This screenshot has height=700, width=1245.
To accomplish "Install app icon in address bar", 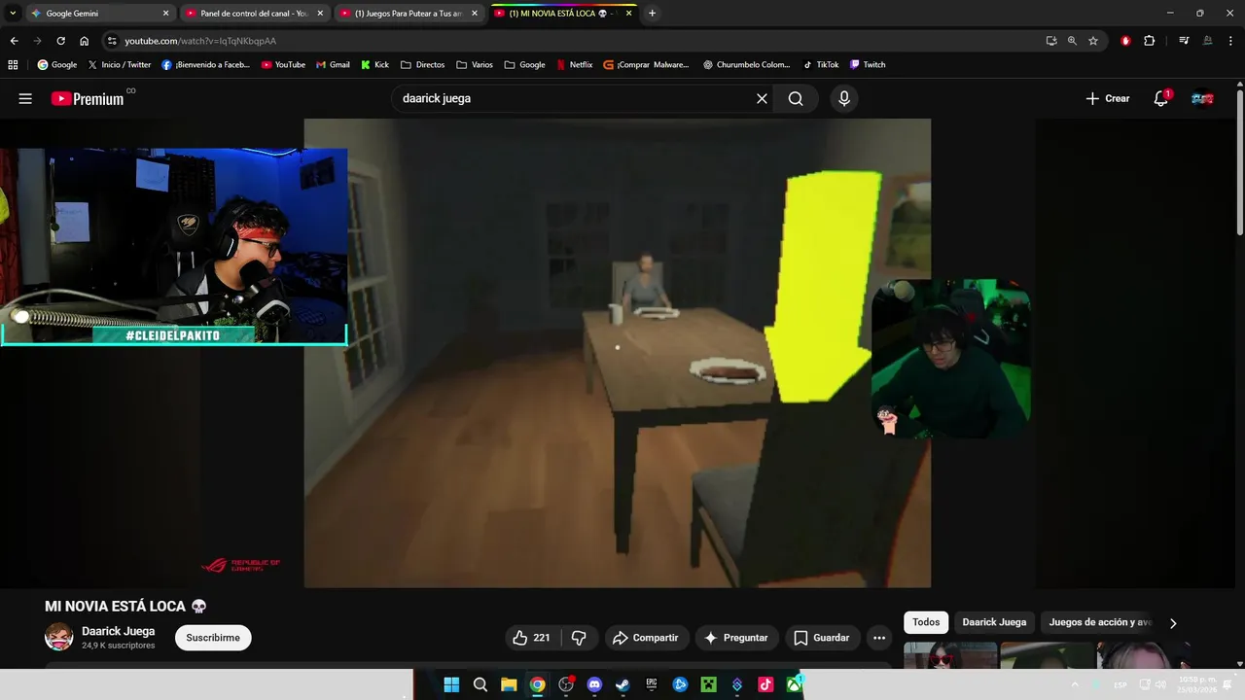I will click(x=1051, y=41).
